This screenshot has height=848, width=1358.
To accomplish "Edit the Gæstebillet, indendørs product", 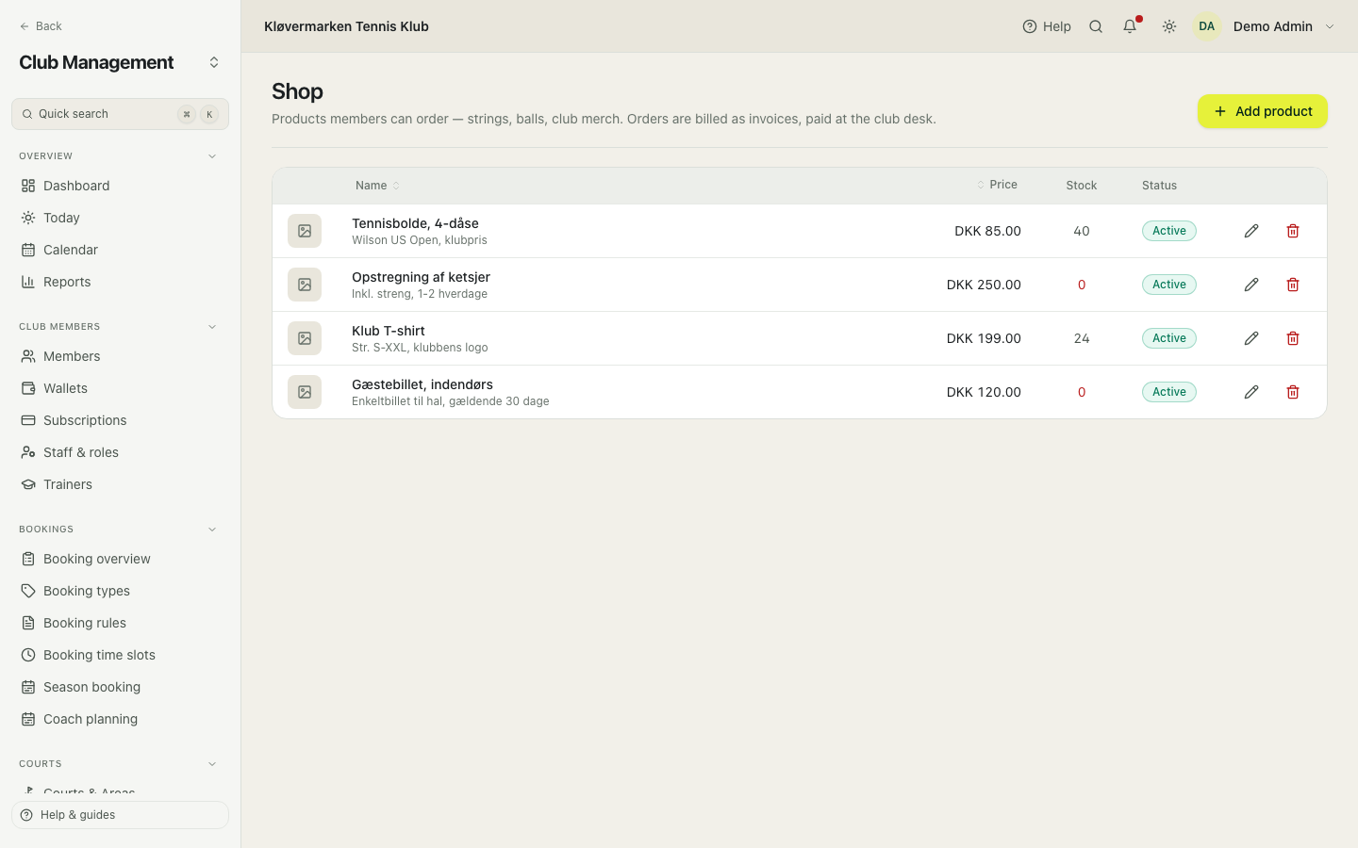I will [x=1251, y=392].
